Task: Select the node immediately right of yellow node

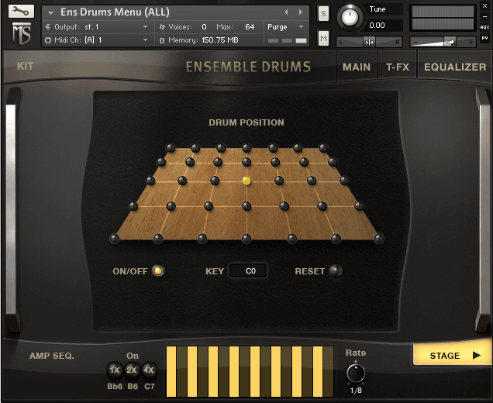Action: click(x=279, y=181)
